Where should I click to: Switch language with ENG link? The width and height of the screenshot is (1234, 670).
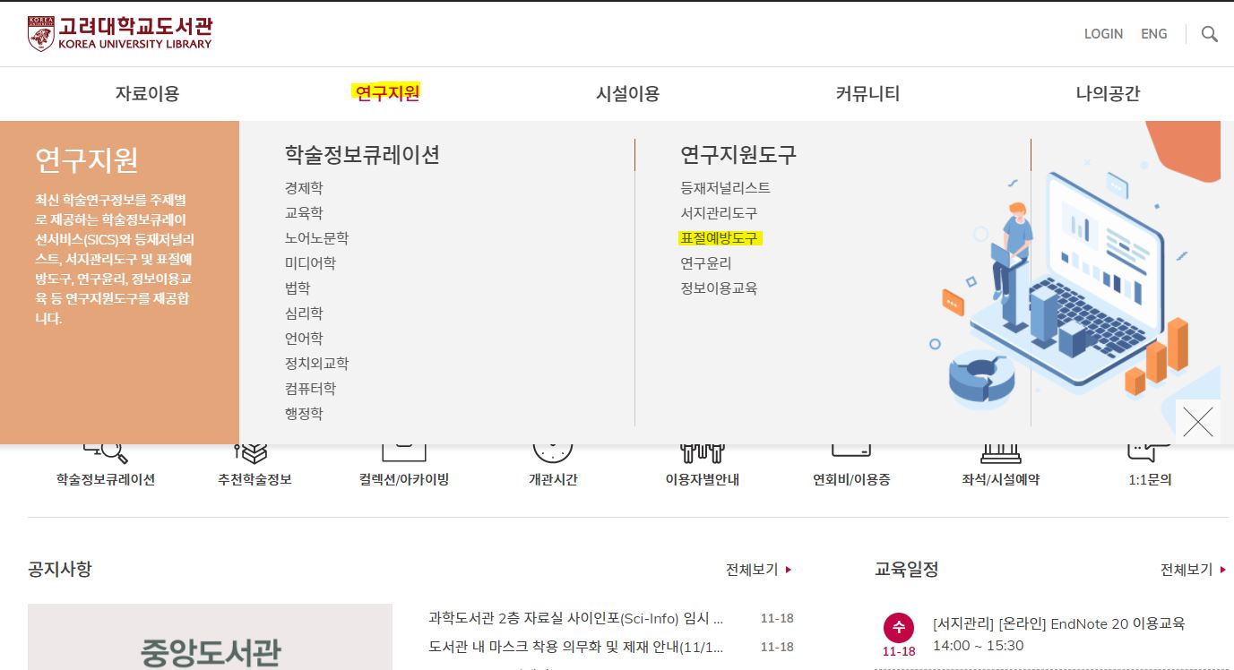(x=1153, y=34)
